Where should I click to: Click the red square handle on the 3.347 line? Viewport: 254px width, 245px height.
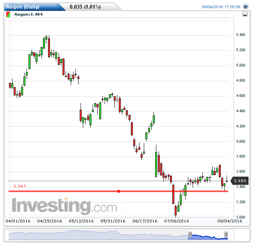coord(118,191)
